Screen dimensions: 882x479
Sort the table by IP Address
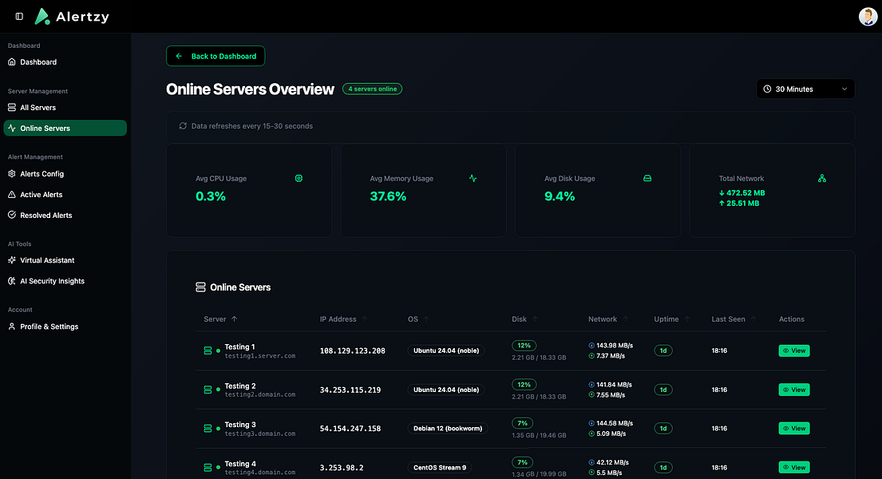(343, 319)
